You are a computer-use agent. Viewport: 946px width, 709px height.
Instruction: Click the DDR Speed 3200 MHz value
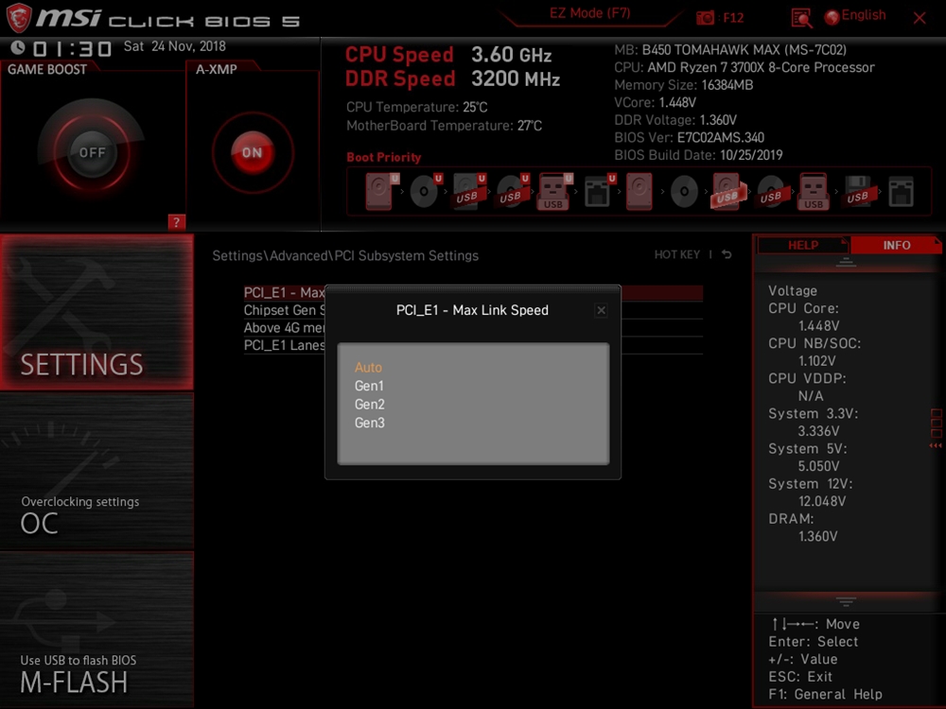point(516,79)
